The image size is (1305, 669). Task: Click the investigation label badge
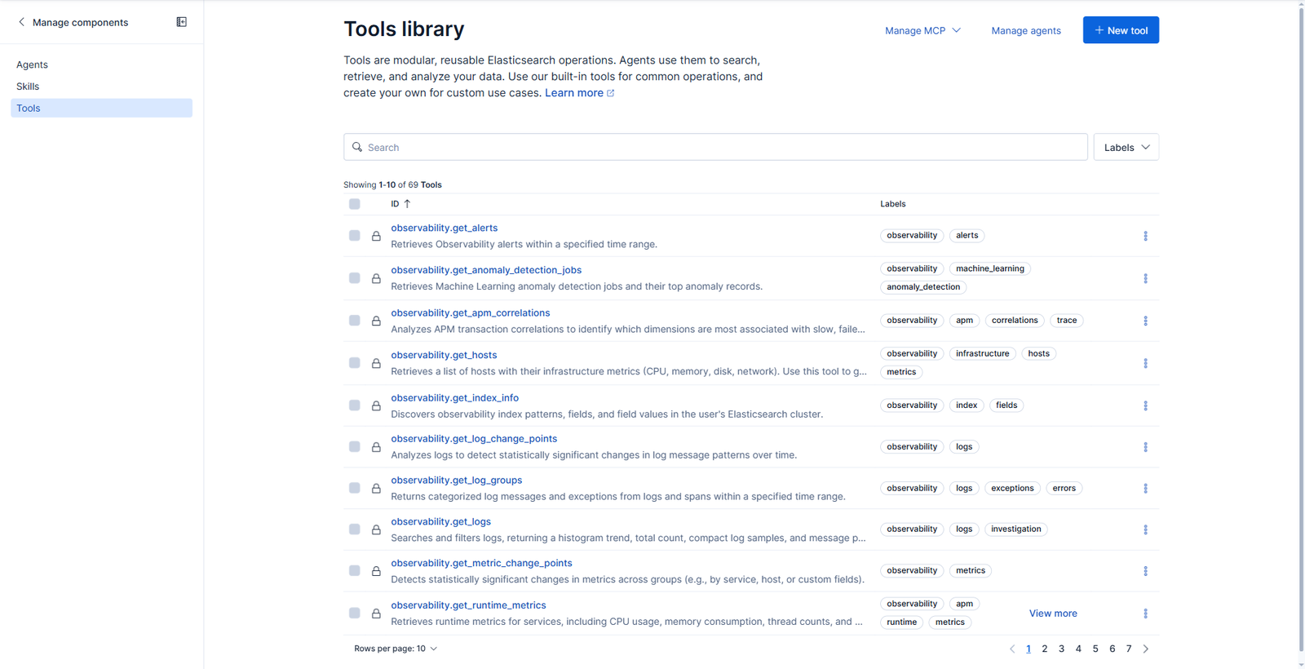pos(1016,529)
